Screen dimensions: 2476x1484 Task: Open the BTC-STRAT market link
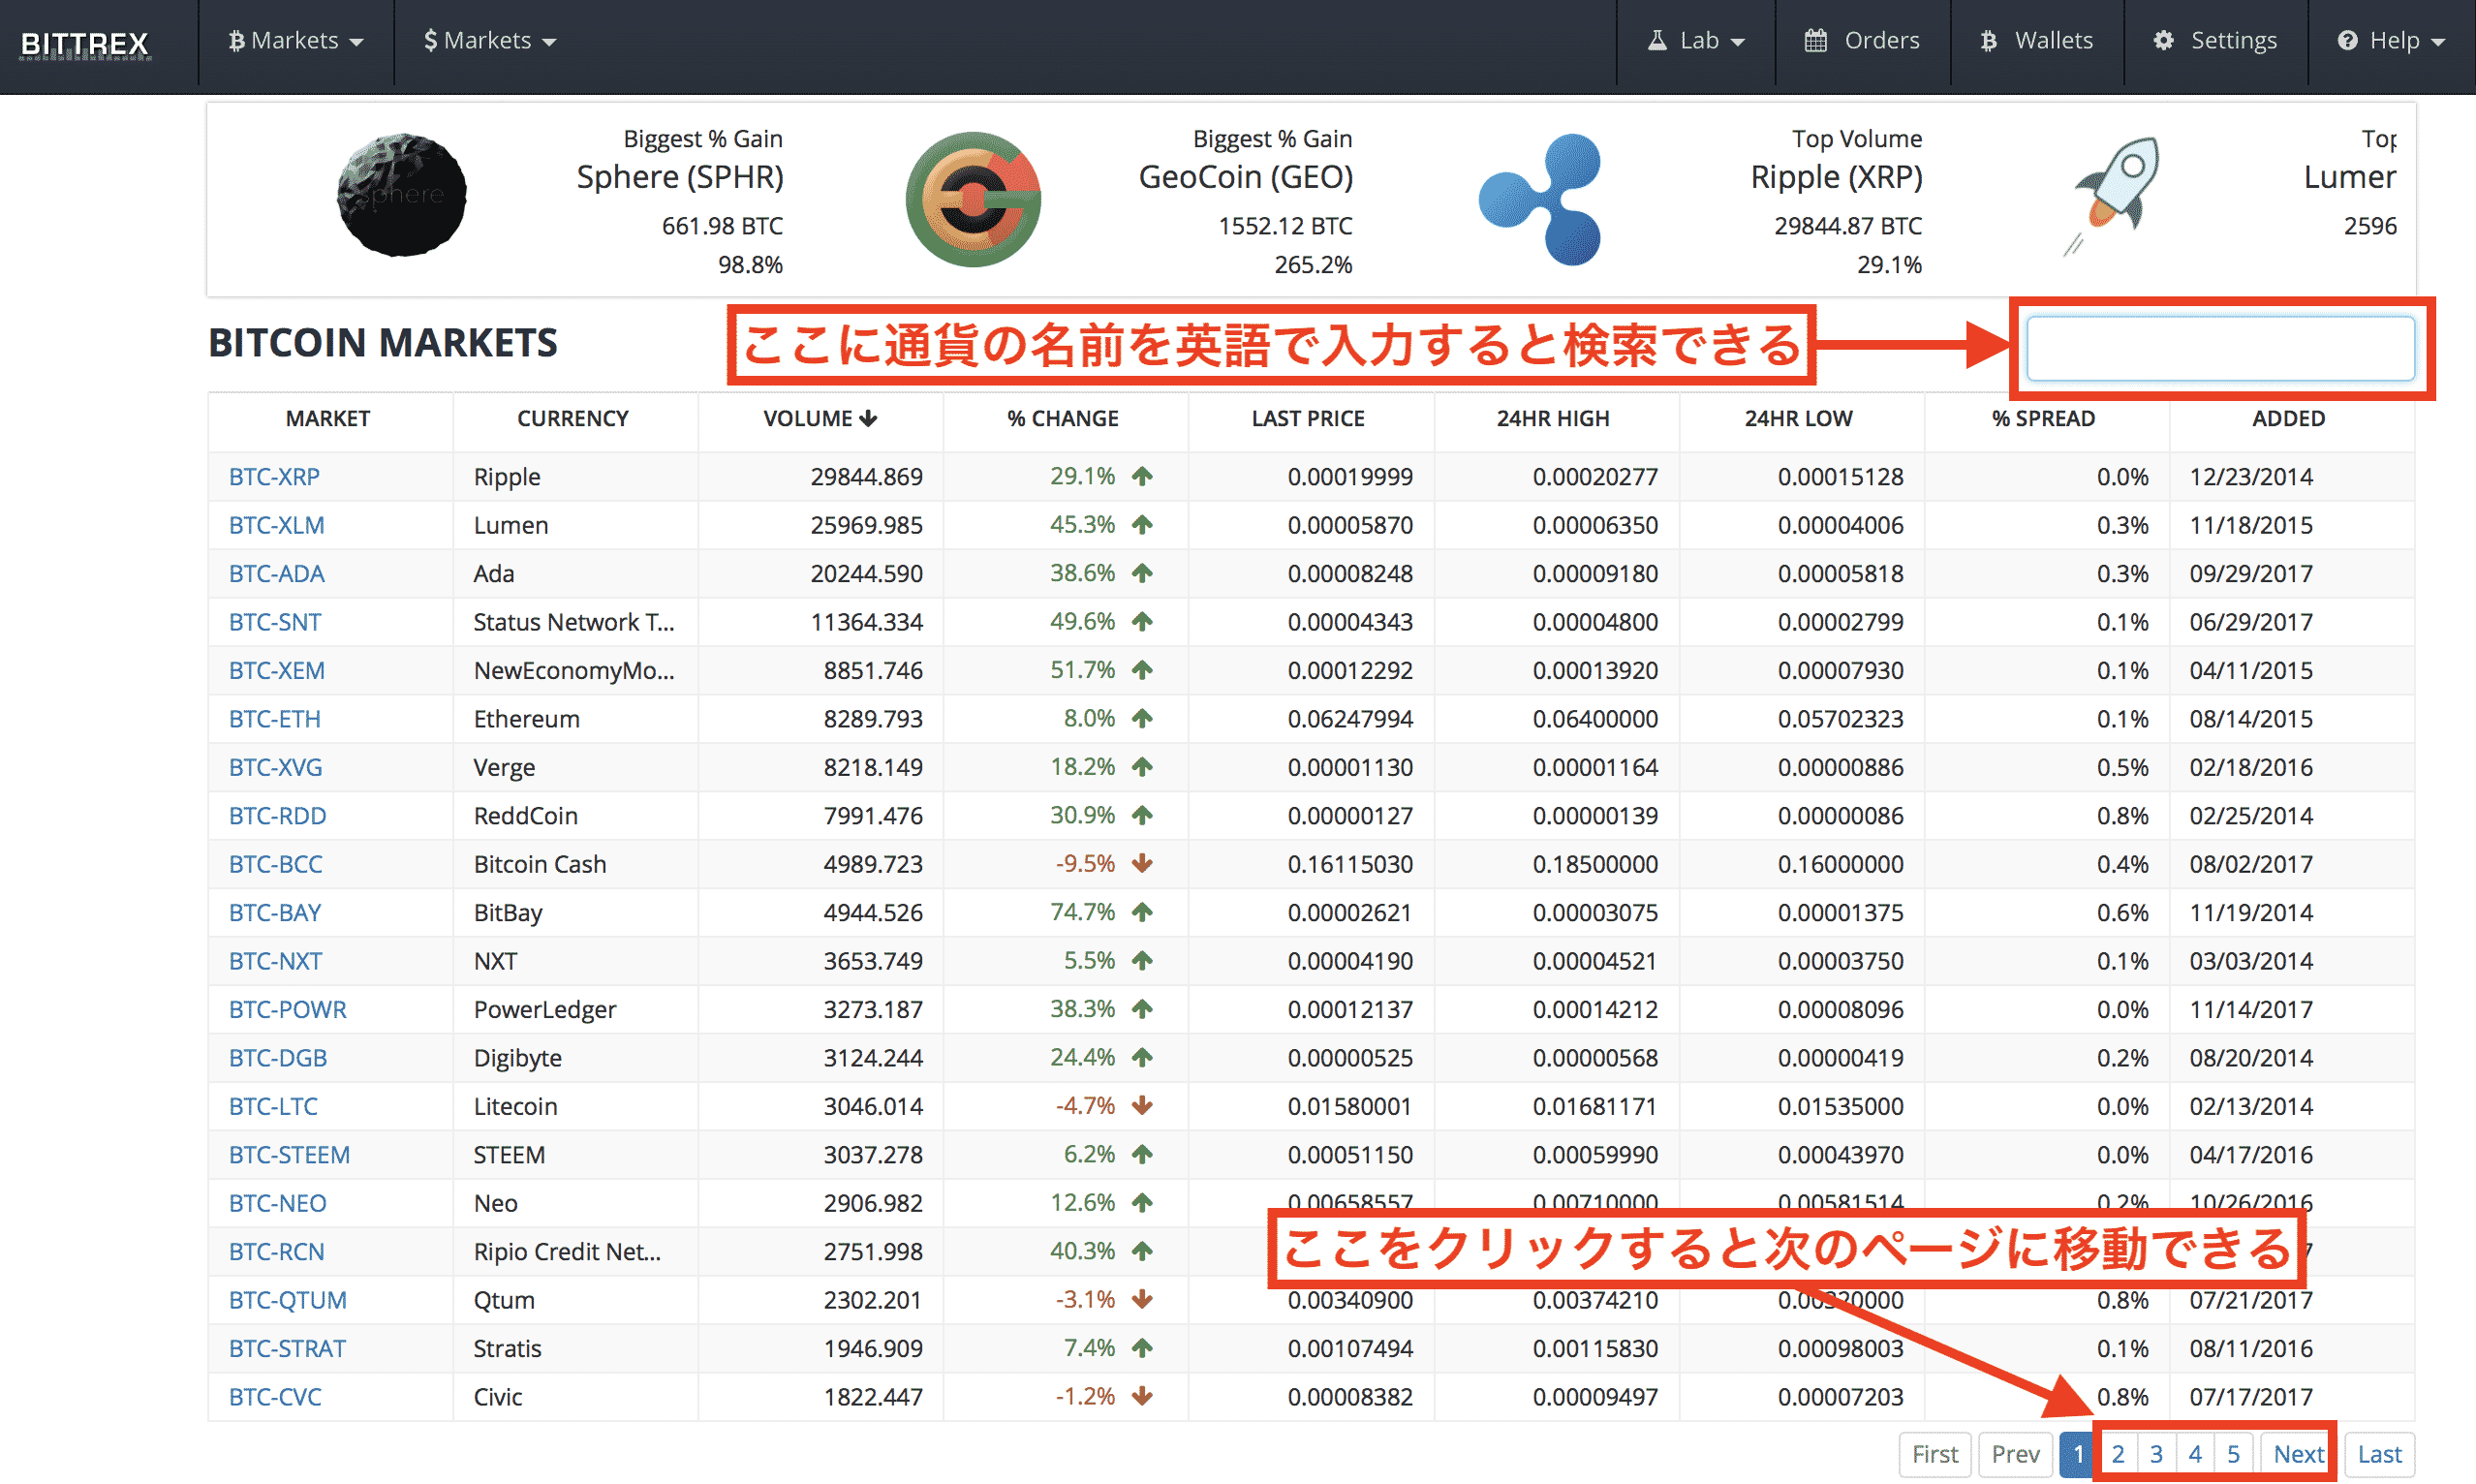pyautogui.click(x=287, y=1349)
